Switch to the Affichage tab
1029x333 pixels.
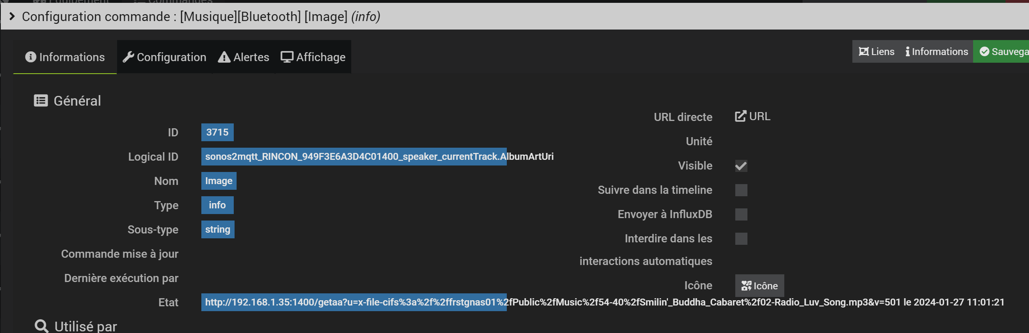313,57
